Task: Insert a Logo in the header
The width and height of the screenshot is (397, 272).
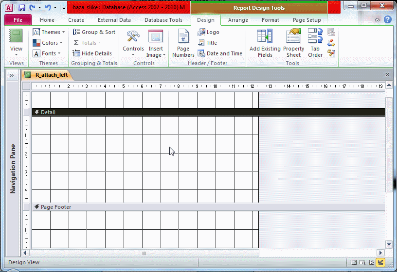Action: (x=208, y=32)
